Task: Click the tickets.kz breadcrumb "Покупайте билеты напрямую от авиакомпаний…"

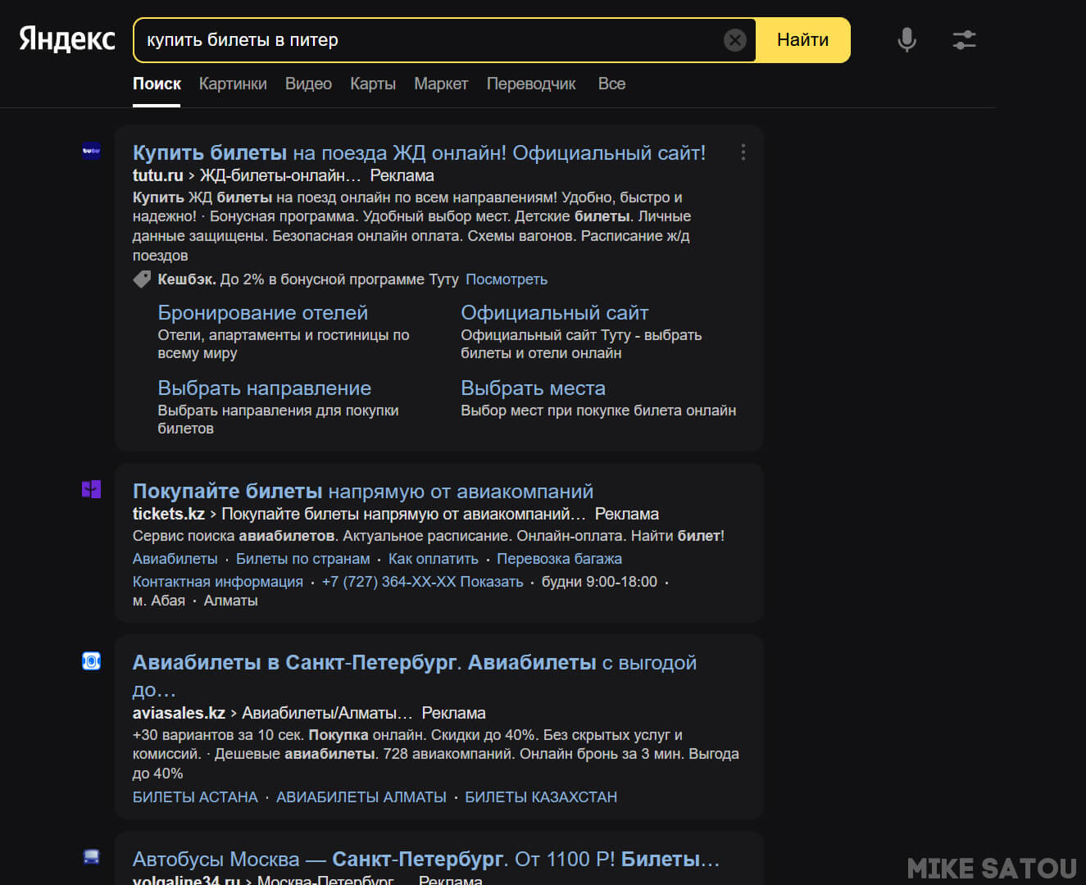Action: pos(403,514)
